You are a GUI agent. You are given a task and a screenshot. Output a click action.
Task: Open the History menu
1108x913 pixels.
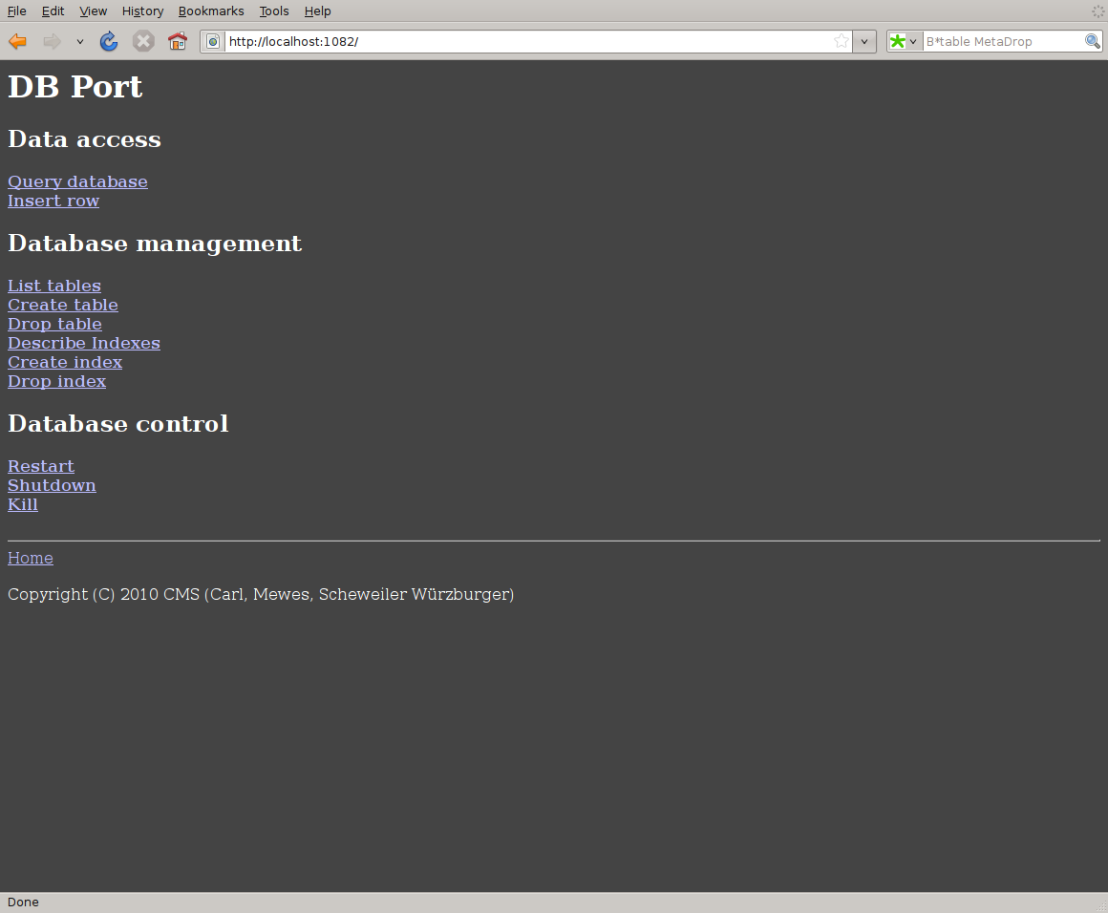pos(142,11)
